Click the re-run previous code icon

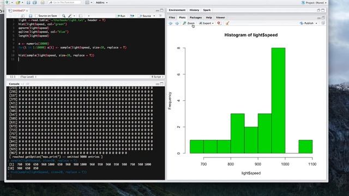132,16
